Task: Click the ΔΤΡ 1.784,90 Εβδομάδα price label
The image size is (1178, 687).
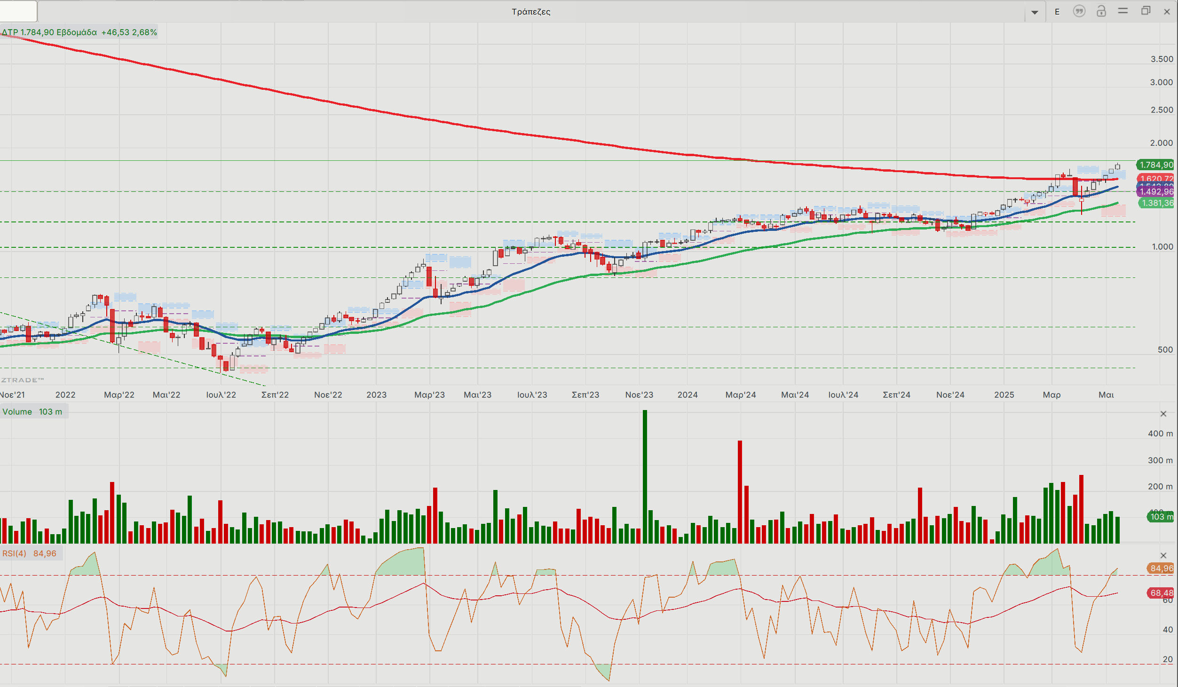Action: click(79, 32)
